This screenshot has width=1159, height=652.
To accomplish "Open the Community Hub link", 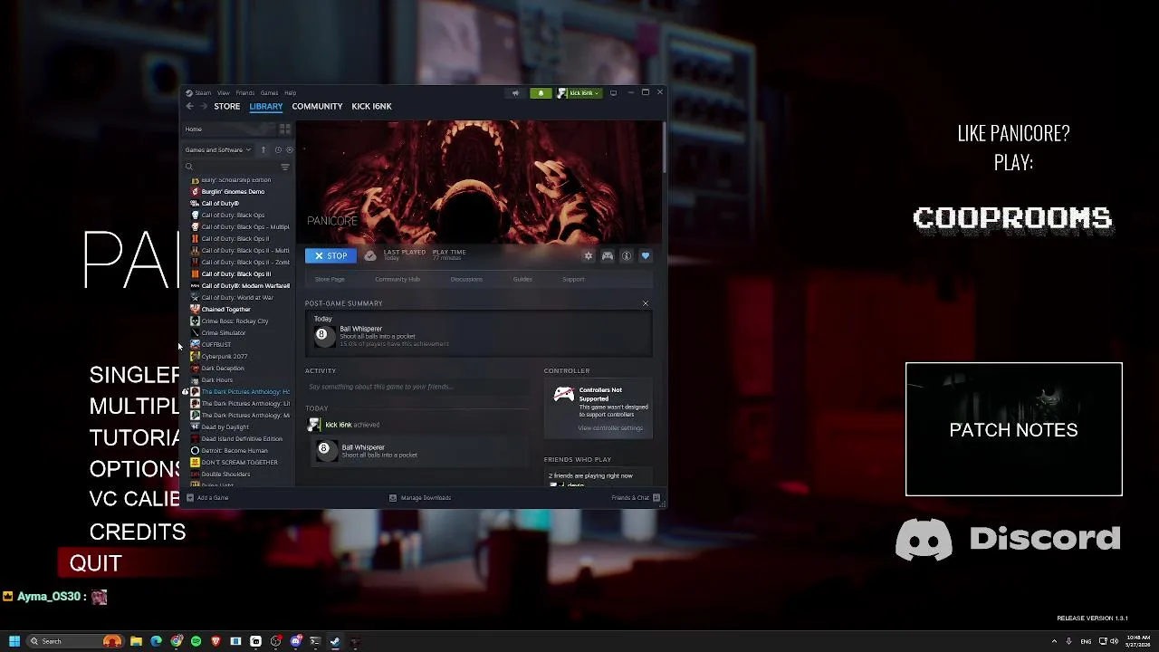I will 398,279.
